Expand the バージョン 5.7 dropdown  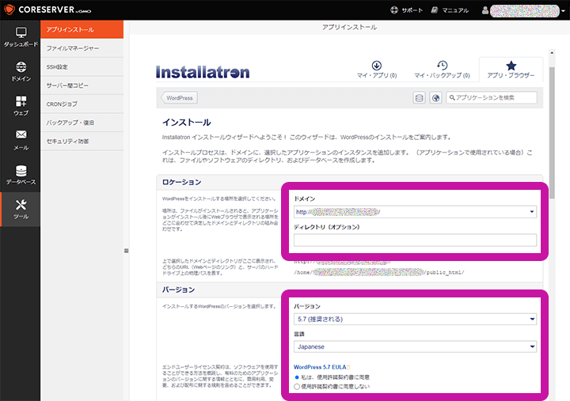pyautogui.click(x=415, y=319)
